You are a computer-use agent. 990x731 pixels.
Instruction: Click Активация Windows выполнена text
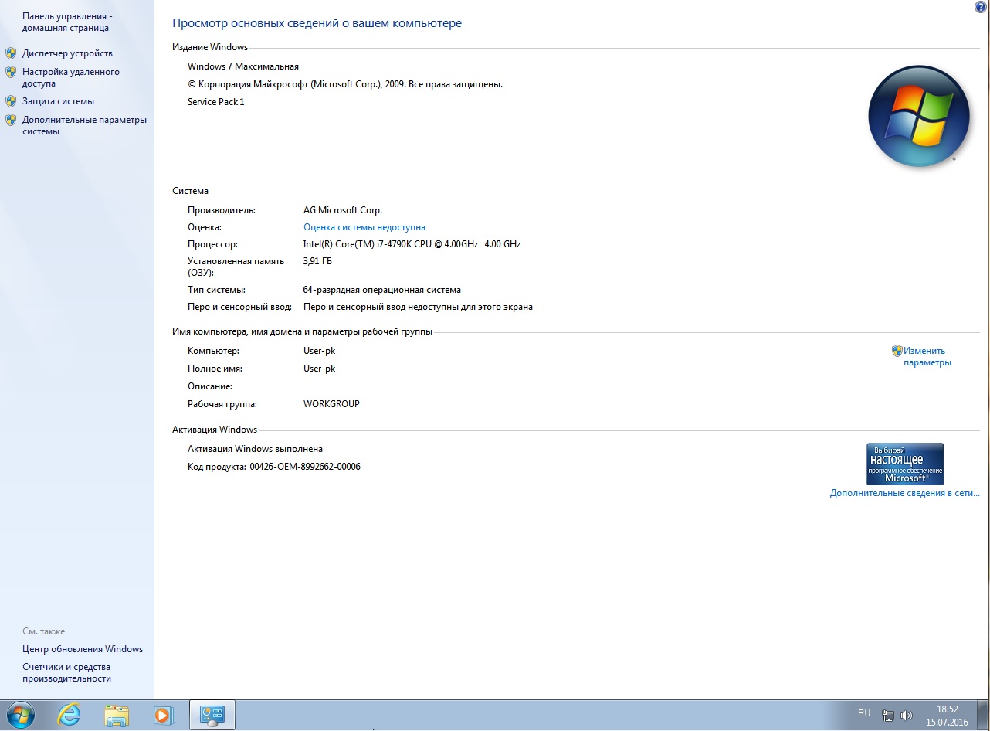pos(256,449)
